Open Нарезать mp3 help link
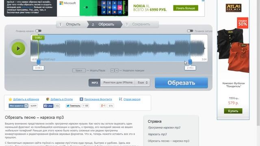Viewport: 260px width, 146px height. pos(157,134)
